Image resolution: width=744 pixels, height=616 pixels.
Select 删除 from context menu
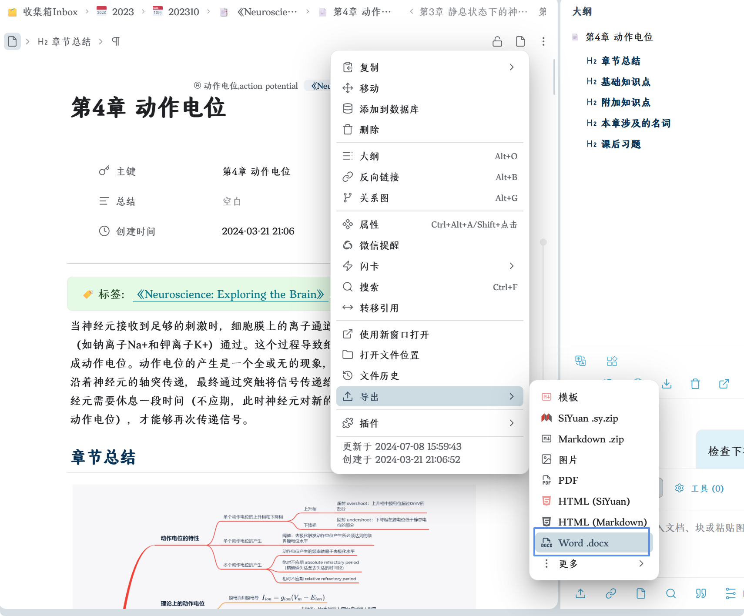[430, 130]
